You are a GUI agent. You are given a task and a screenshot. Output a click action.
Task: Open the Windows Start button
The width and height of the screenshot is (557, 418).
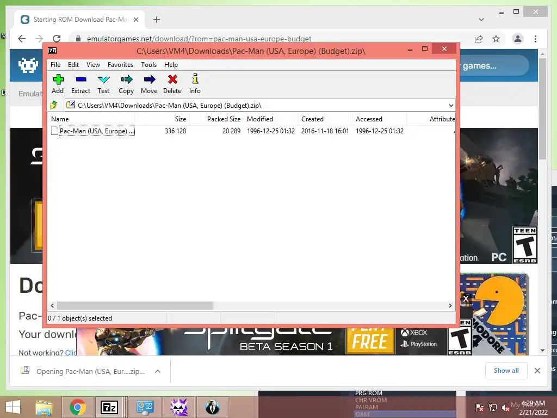point(13,407)
